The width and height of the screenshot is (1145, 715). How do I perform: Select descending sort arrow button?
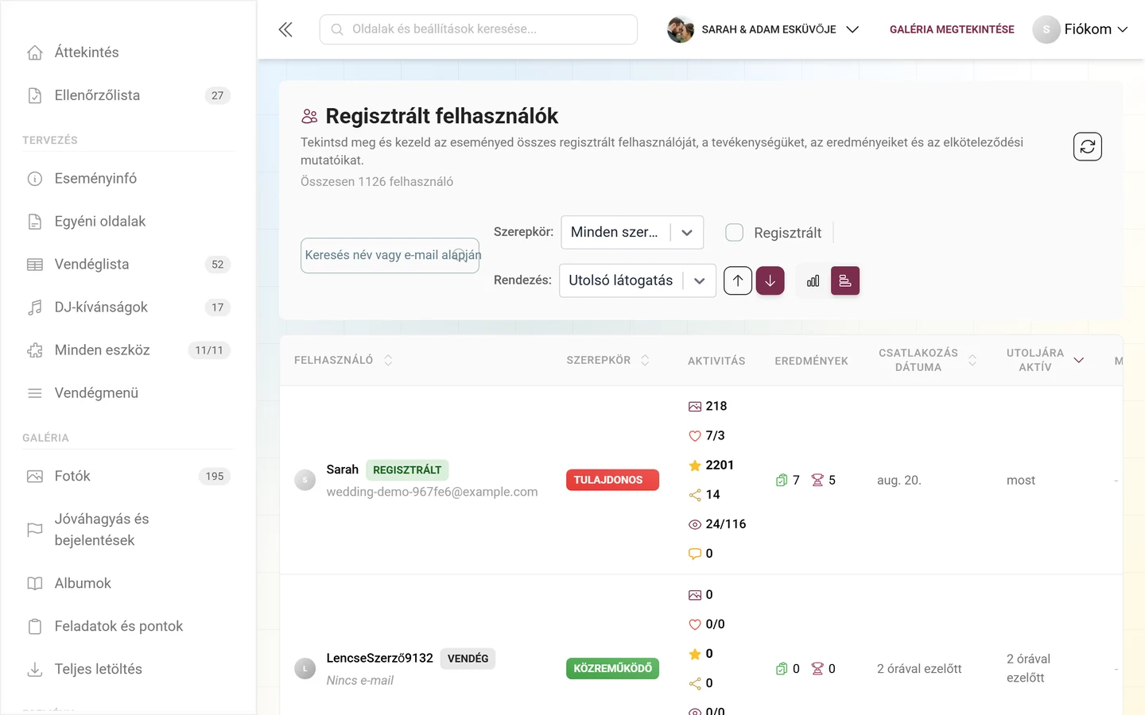pyautogui.click(x=770, y=280)
